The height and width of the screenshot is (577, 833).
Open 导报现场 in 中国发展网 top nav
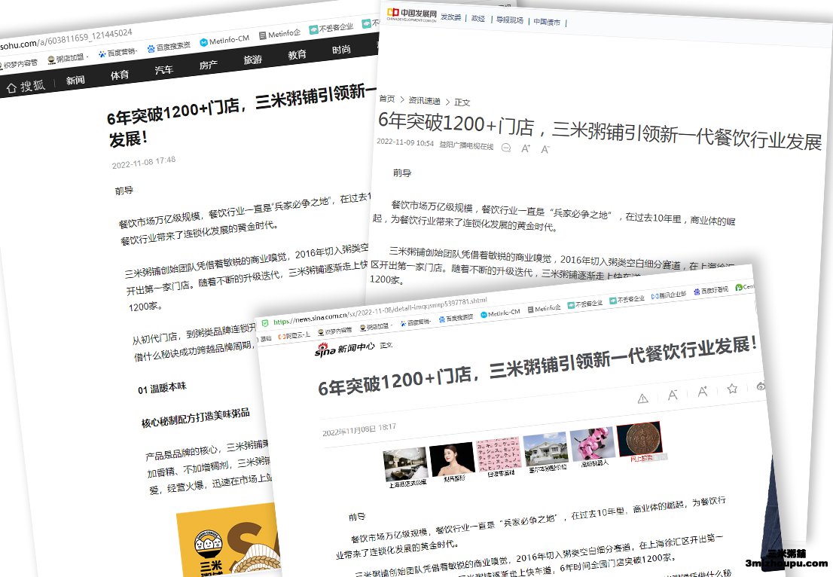coord(510,20)
